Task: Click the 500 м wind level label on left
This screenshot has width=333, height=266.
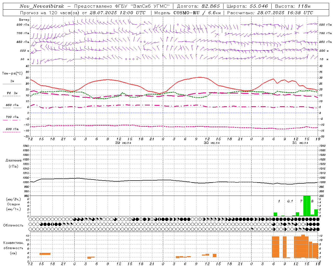Action: [25, 51]
